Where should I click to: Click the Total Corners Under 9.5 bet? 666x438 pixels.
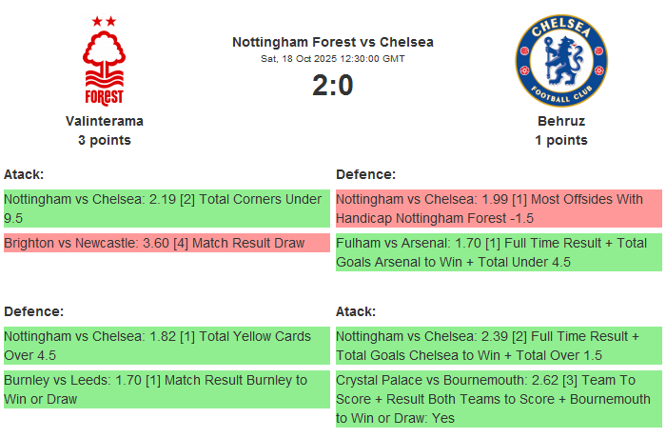pyautogui.click(x=166, y=209)
